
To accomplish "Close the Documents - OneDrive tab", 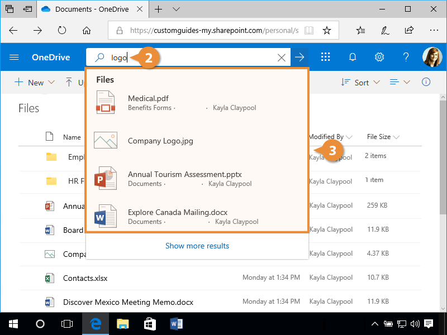I will click(140, 9).
